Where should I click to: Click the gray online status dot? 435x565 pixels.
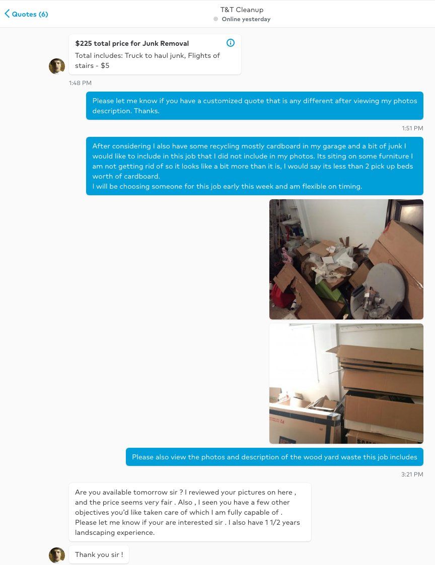(x=215, y=19)
